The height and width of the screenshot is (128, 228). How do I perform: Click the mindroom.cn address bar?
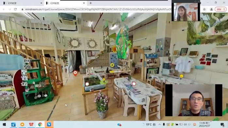(96, 9)
